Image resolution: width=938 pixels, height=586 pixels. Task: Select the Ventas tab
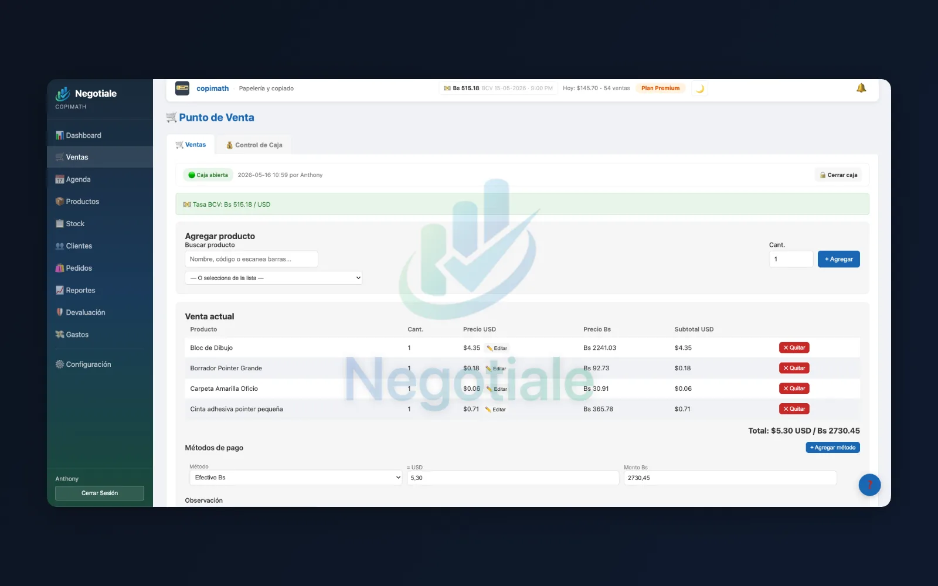click(191, 145)
